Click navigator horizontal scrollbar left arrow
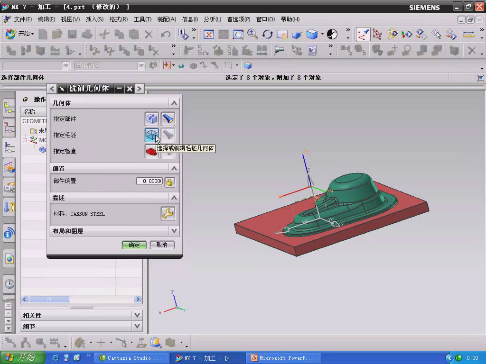The height and width of the screenshot is (364, 486). [25, 300]
